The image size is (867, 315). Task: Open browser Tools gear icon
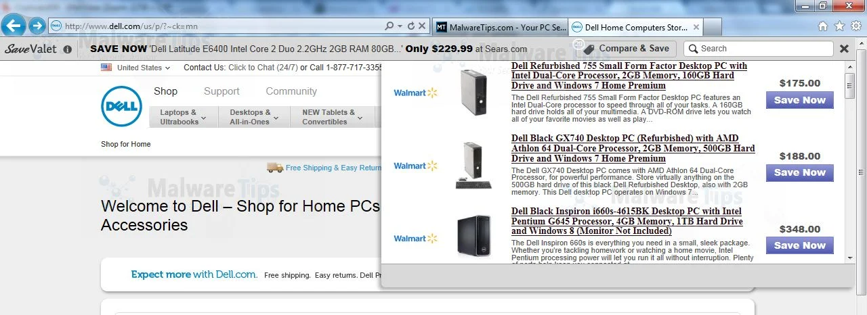[x=856, y=26]
